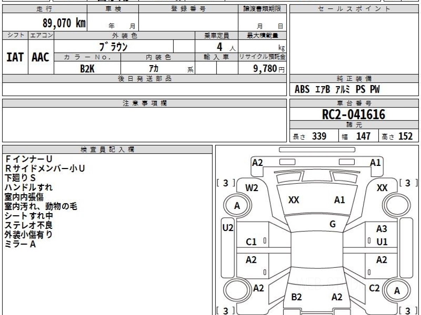Click the A2 mark on front bumper corner

tap(258, 162)
